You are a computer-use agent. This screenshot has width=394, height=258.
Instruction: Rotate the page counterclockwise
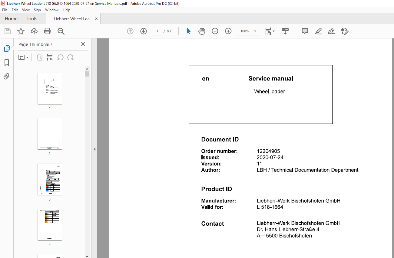click(x=60, y=57)
